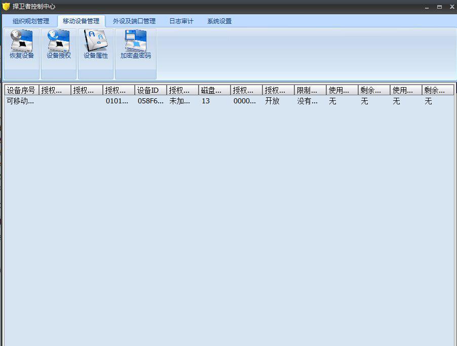The width and height of the screenshot is (457, 346).
Task: Click the 0101 cell in the device row
Action: point(117,101)
